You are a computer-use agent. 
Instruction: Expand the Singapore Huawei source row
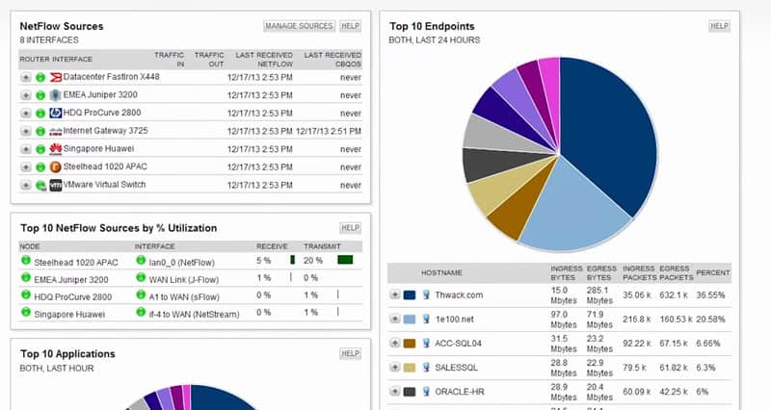26,149
